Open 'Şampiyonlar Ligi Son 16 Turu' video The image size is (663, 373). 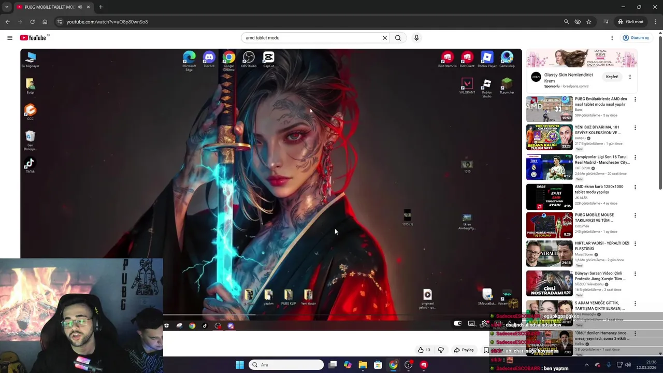coord(601,160)
